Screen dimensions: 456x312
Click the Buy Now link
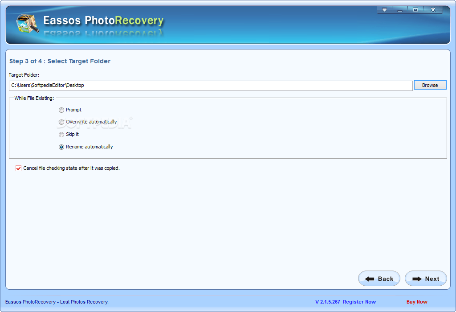[417, 302]
